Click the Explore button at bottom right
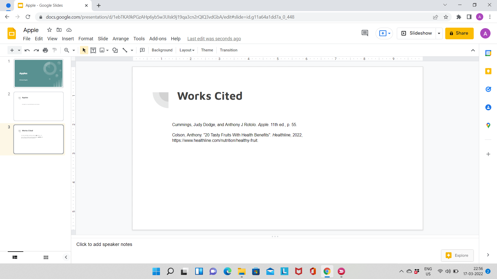This screenshot has width=497, height=279. coord(457,255)
